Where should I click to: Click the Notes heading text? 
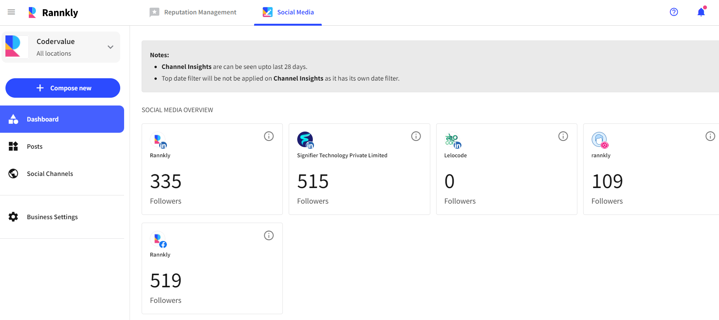point(160,55)
